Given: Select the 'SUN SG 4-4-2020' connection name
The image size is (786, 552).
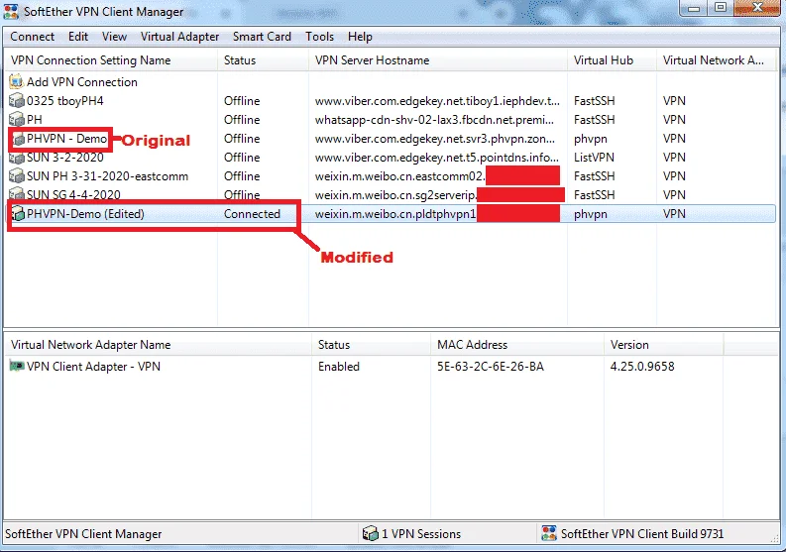Looking at the screenshot, I should 73,194.
